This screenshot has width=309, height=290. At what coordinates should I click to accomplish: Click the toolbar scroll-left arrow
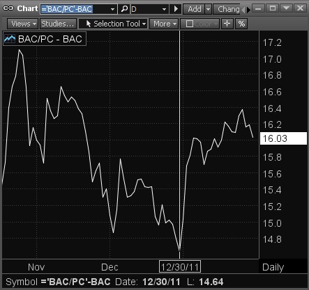pyautogui.click(x=243, y=10)
